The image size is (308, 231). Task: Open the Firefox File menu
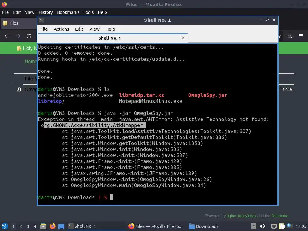click(x=5, y=12)
